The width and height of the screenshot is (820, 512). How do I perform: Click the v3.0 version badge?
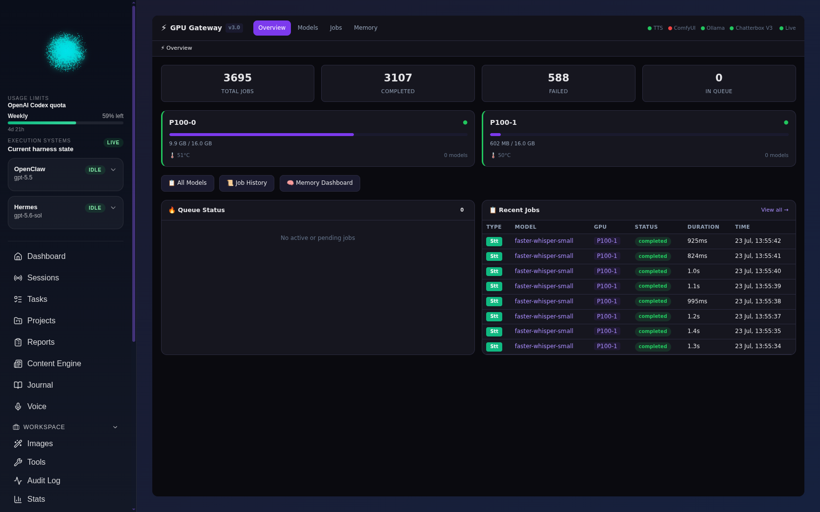tap(234, 28)
